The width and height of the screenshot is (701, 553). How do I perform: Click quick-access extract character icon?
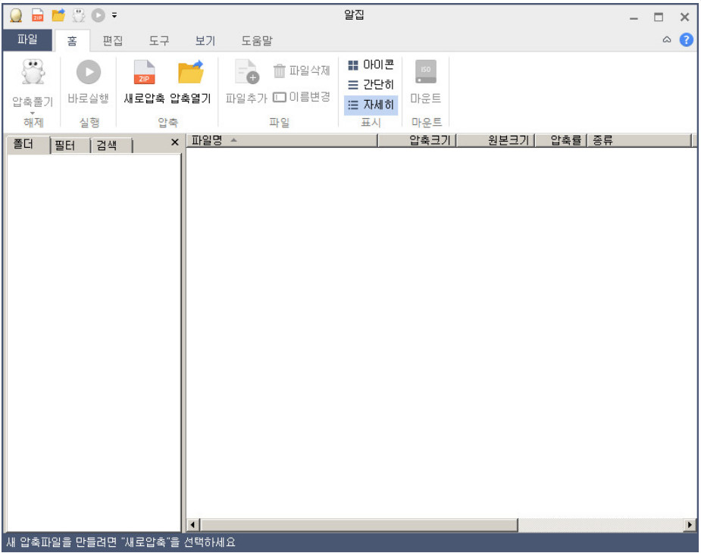[x=79, y=16]
